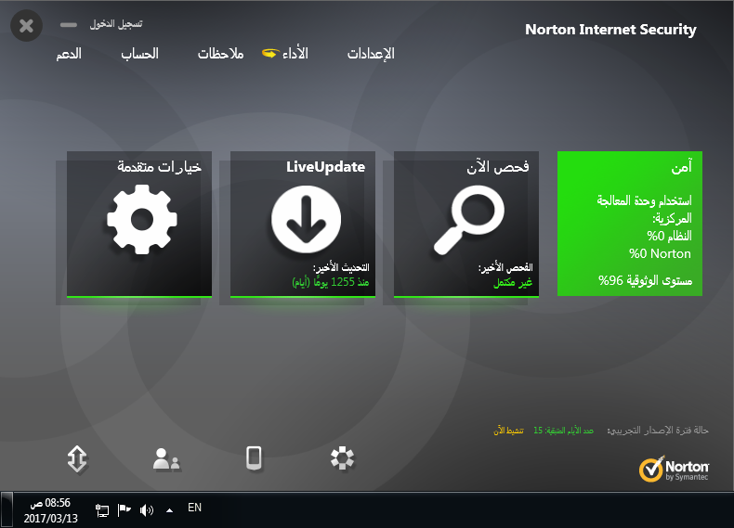
Task: Click last update '1255' days text
Action: click(331, 282)
